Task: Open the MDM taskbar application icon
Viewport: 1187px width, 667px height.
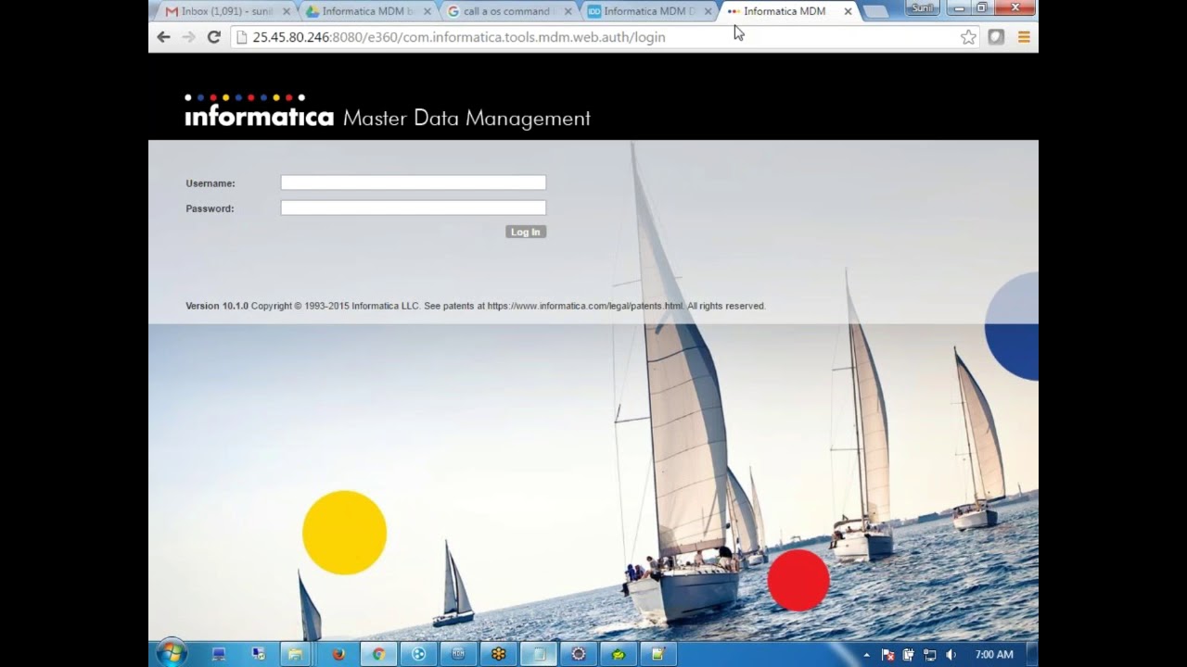Action: (x=458, y=654)
